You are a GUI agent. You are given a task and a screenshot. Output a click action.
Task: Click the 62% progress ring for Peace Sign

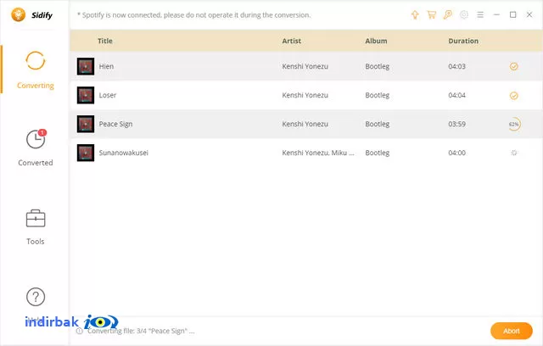(514, 124)
